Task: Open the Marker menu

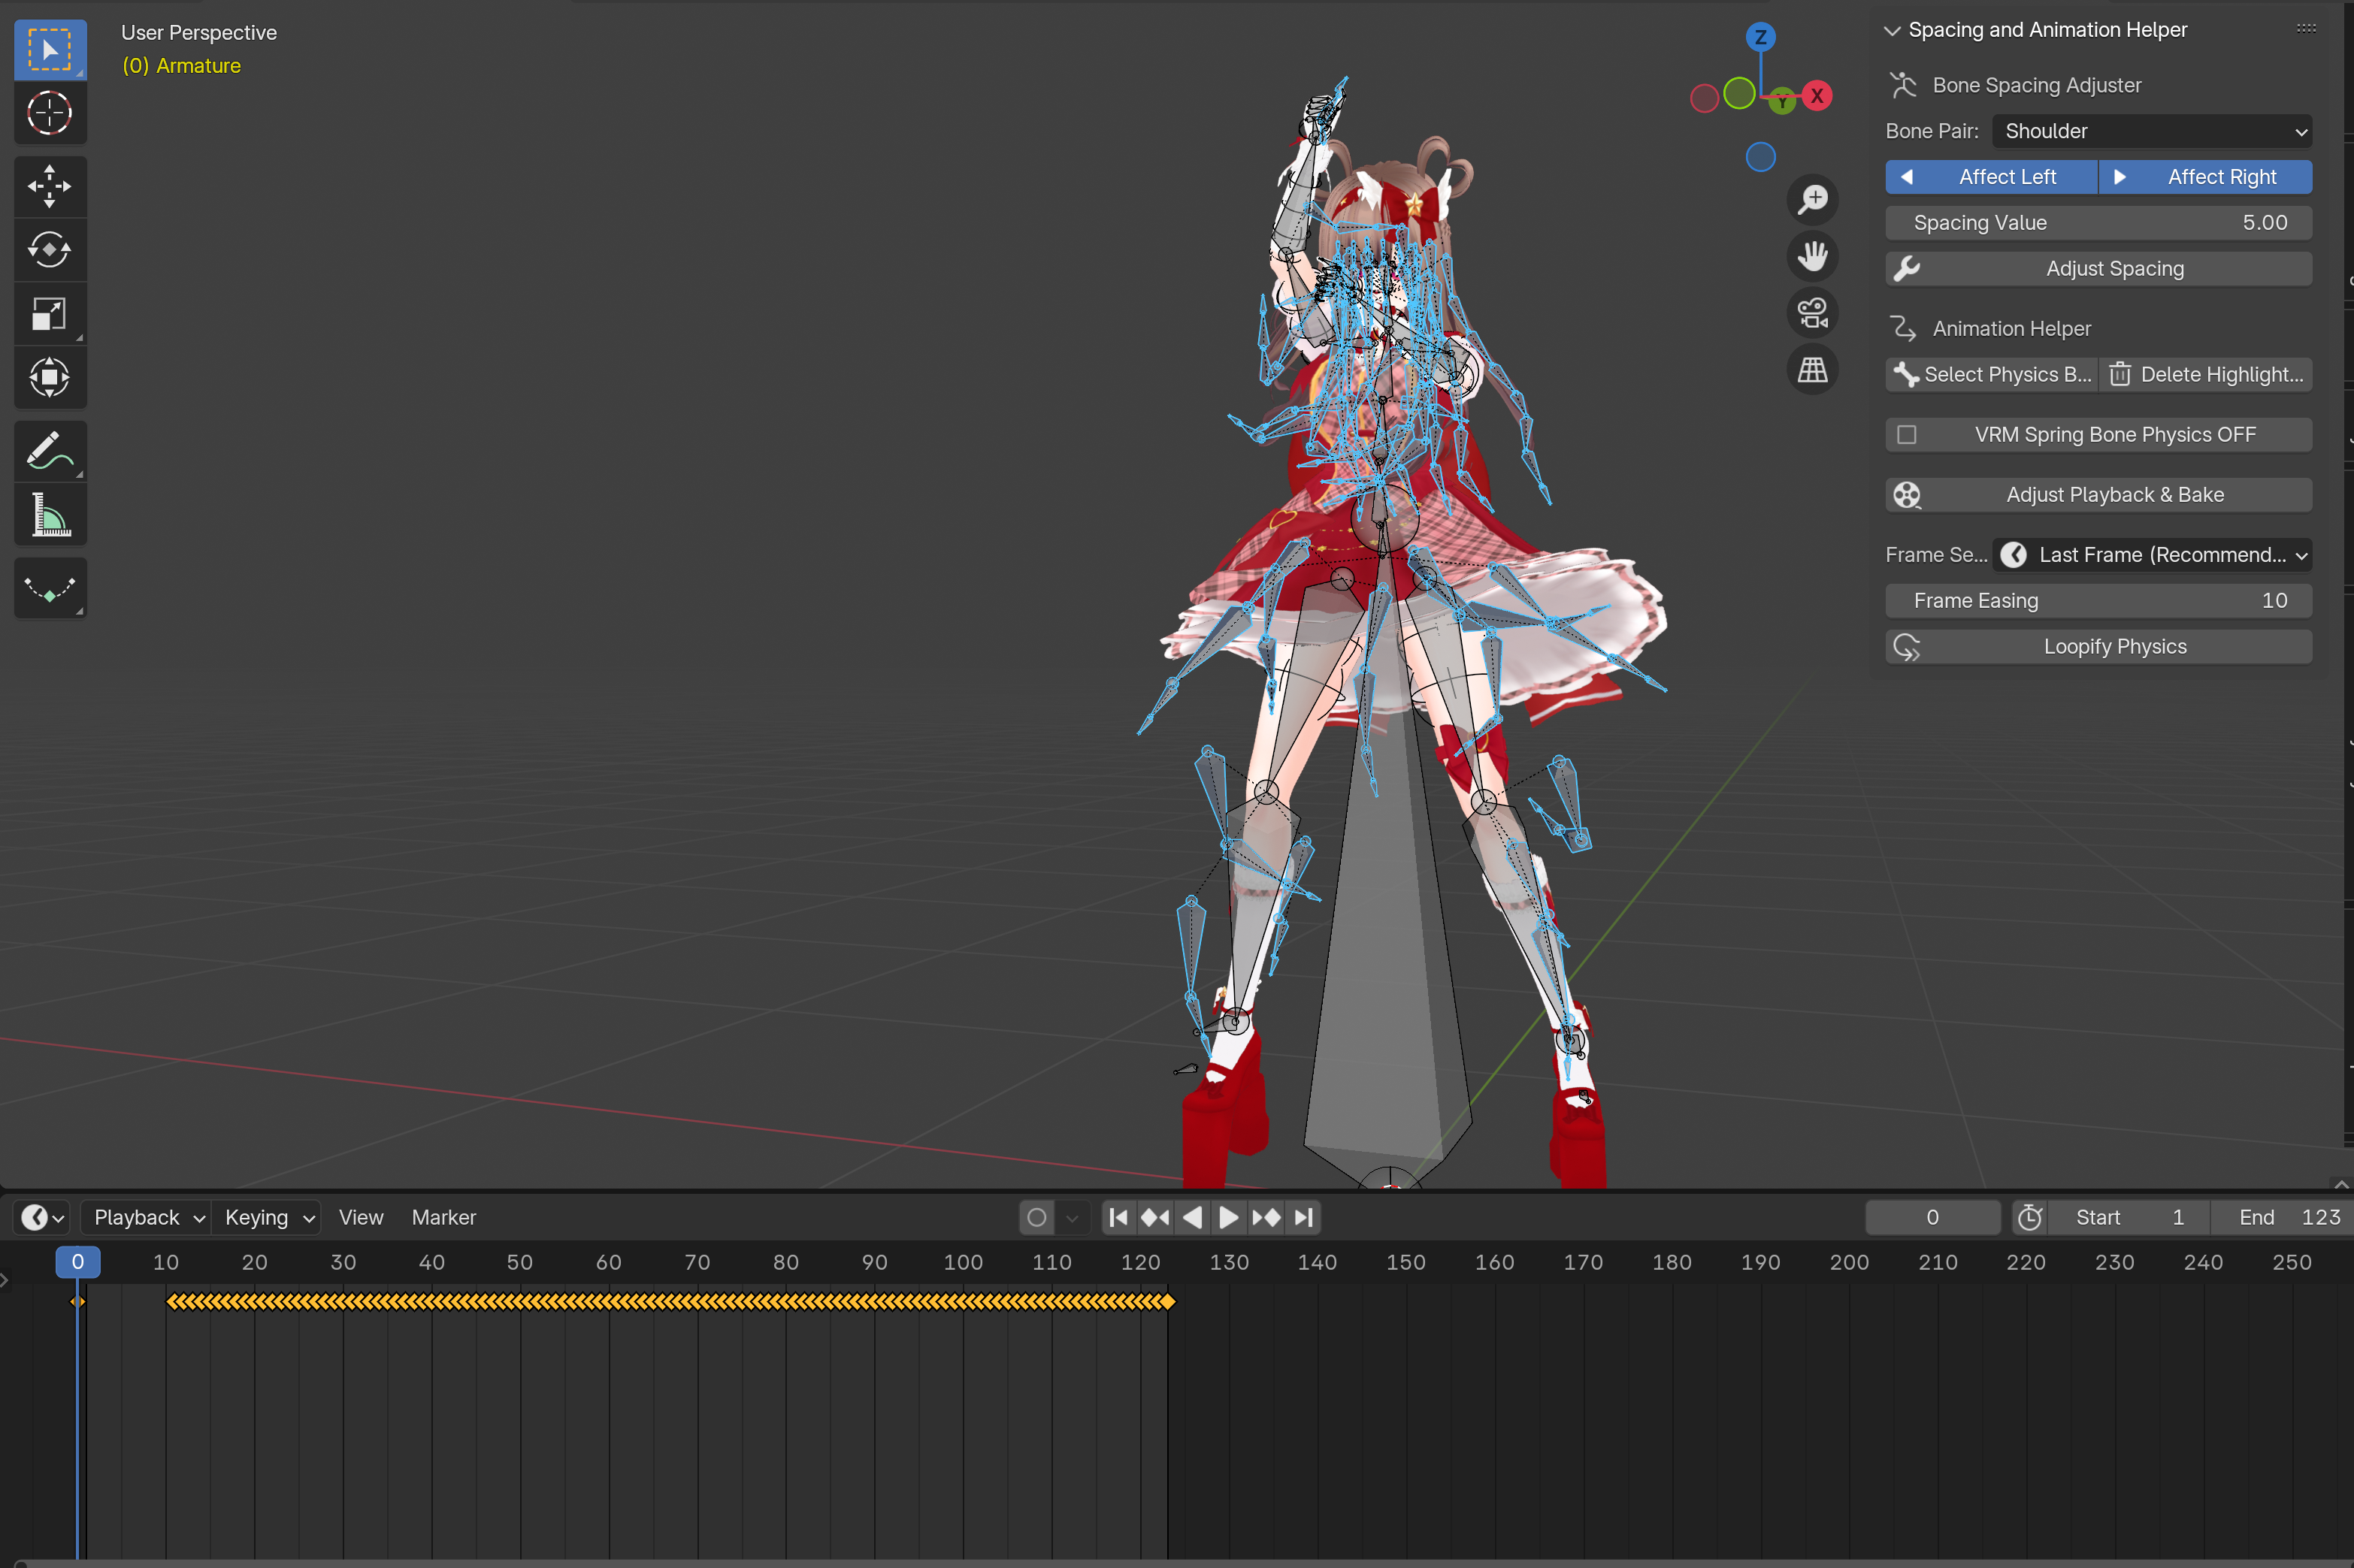Action: [443, 1217]
